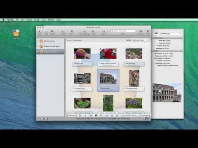
Task: Click the Mark toolbar icon
Action: pos(71,31)
